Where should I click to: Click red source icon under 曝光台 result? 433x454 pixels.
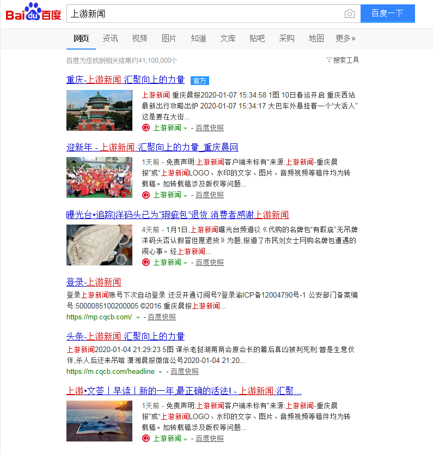(146, 262)
